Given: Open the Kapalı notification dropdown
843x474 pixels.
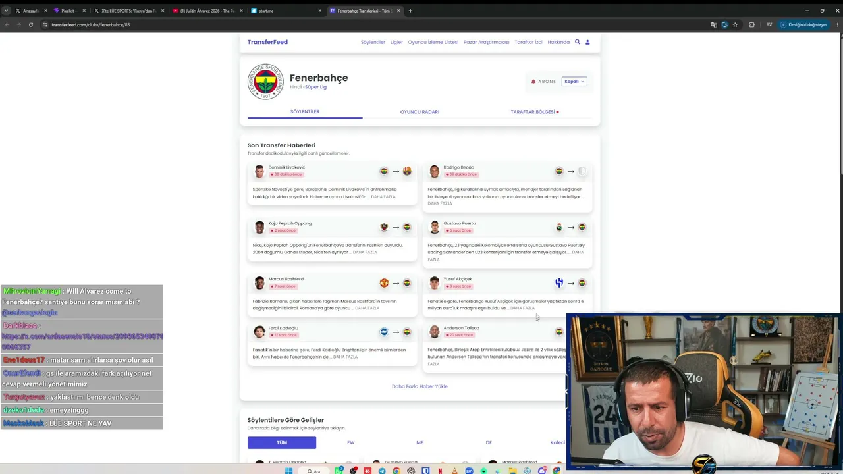Looking at the screenshot, I should [574, 82].
